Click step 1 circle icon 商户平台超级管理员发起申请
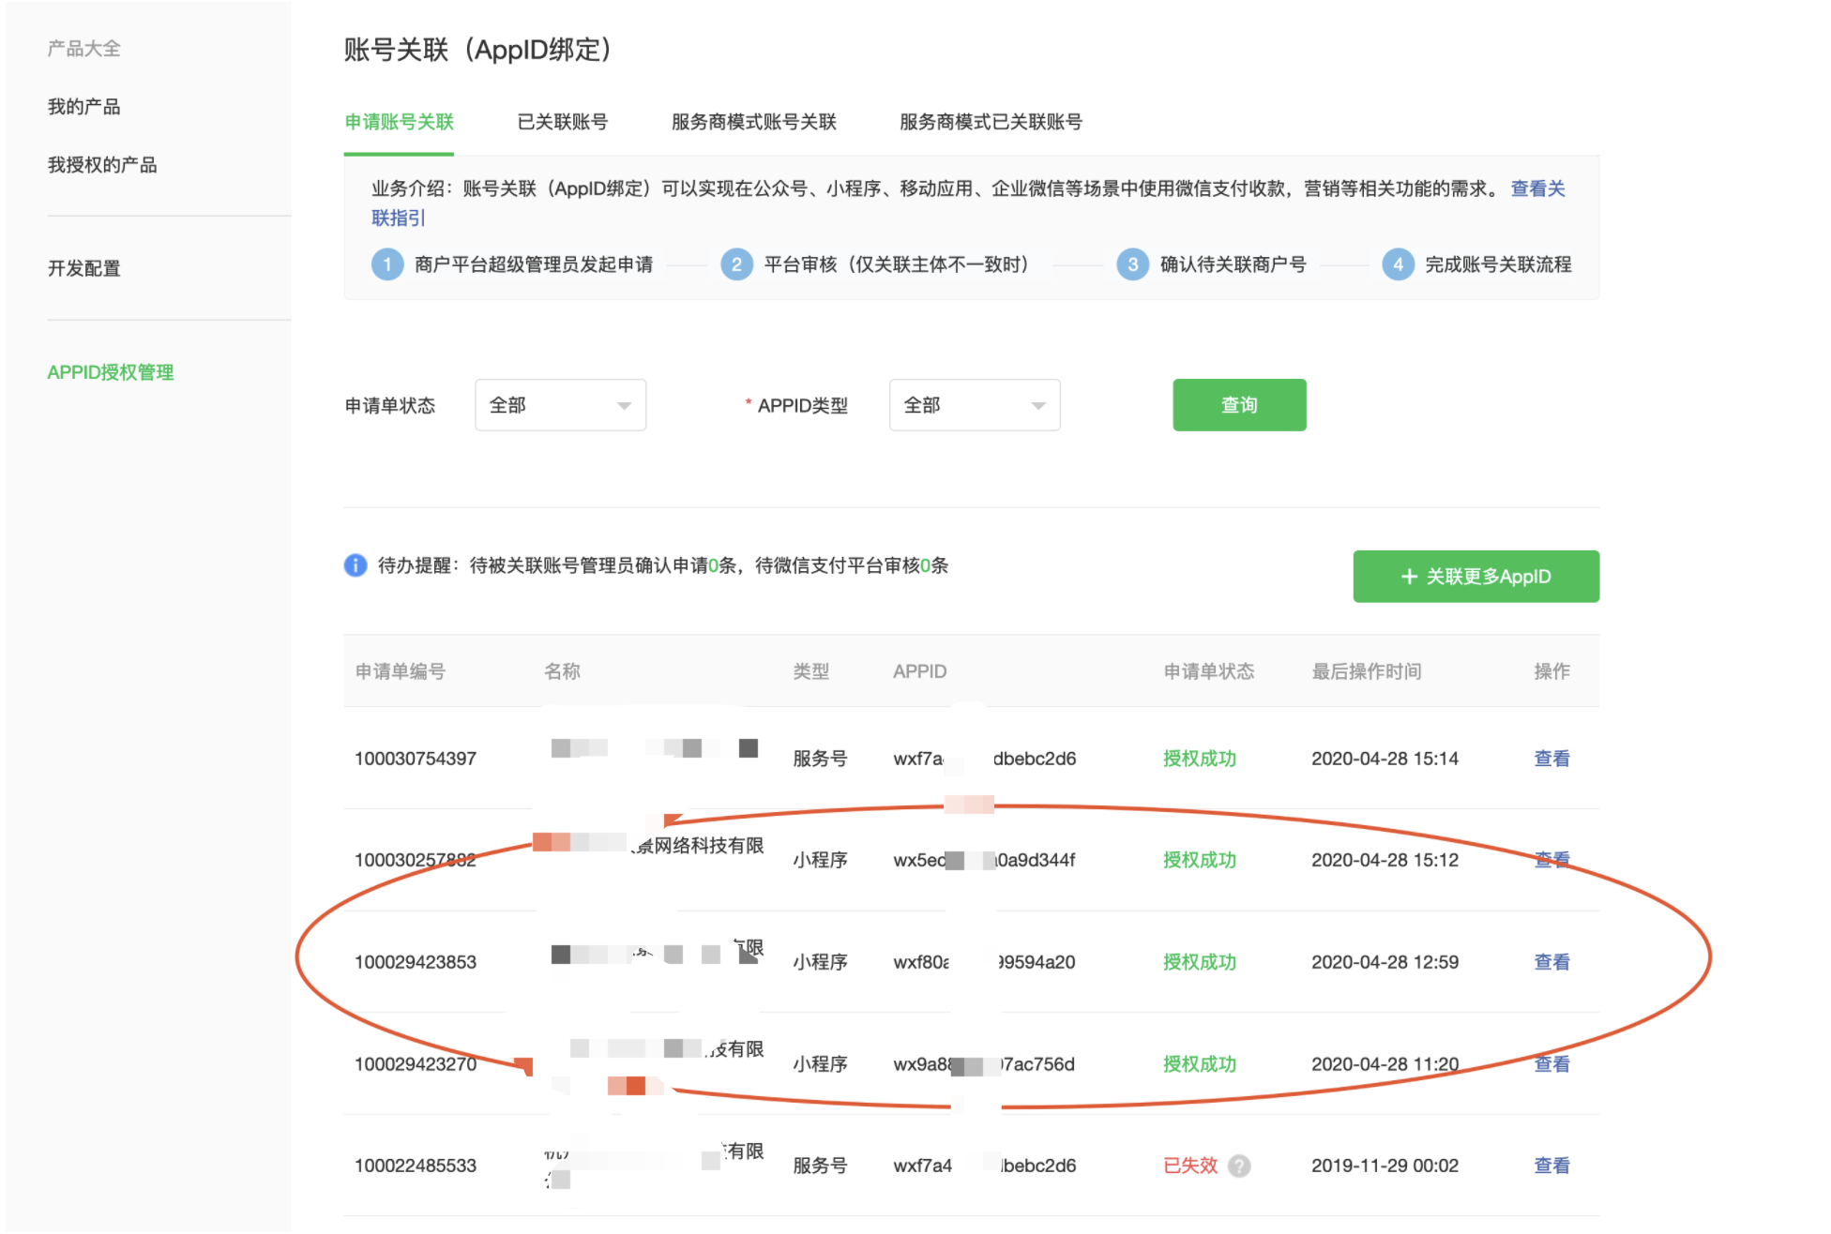The height and width of the screenshot is (1234, 1831). click(386, 264)
